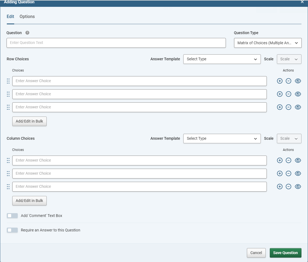Focus the third Row Choice answer field
This screenshot has height=262, width=308.
[139, 107]
